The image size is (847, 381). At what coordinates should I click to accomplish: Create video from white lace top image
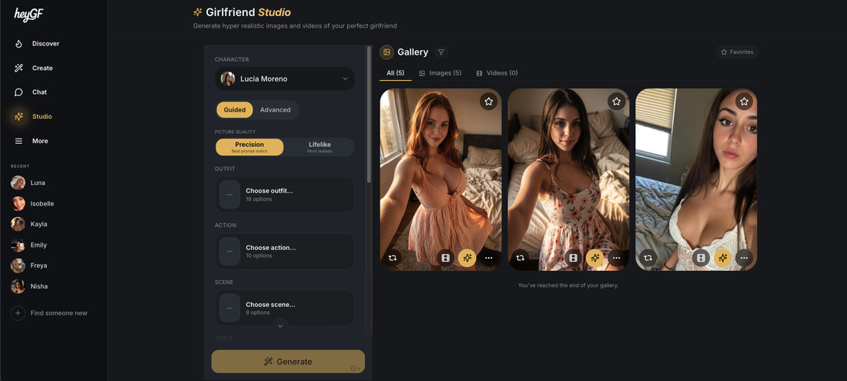point(701,258)
